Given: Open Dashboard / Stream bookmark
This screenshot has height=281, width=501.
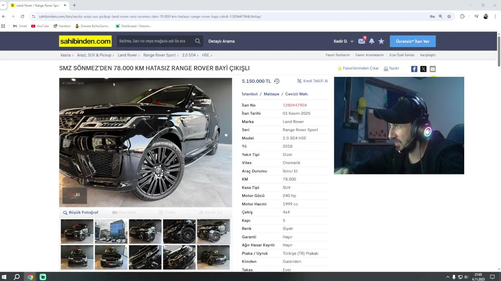Looking at the screenshot, I should [x=133, y=26].
